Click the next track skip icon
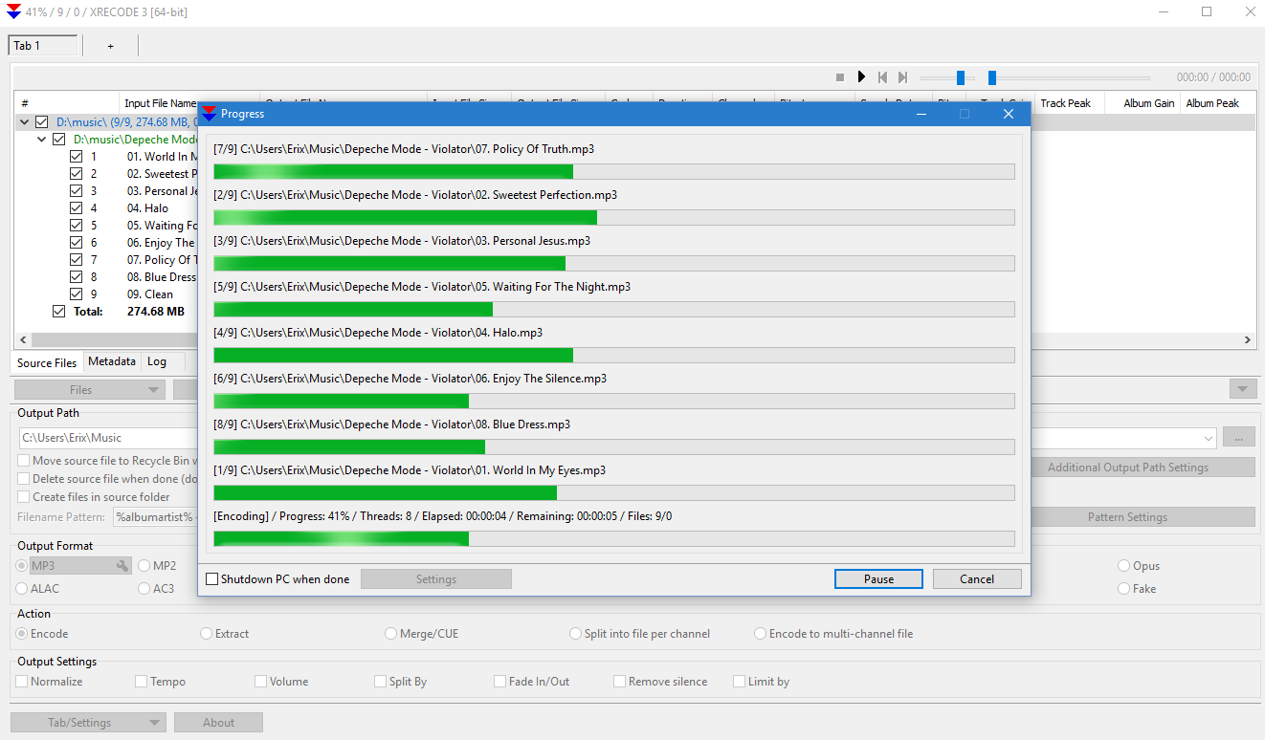The height and width of the screenshot is (740, 1265). tap(900, 76)
